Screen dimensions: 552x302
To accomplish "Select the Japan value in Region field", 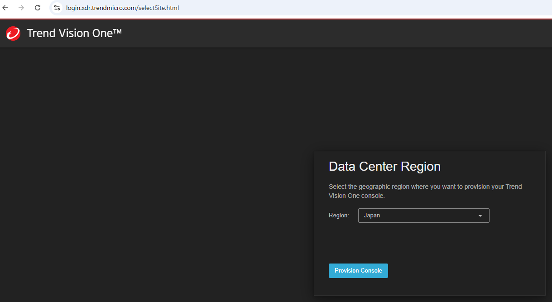I will (372, 216).
